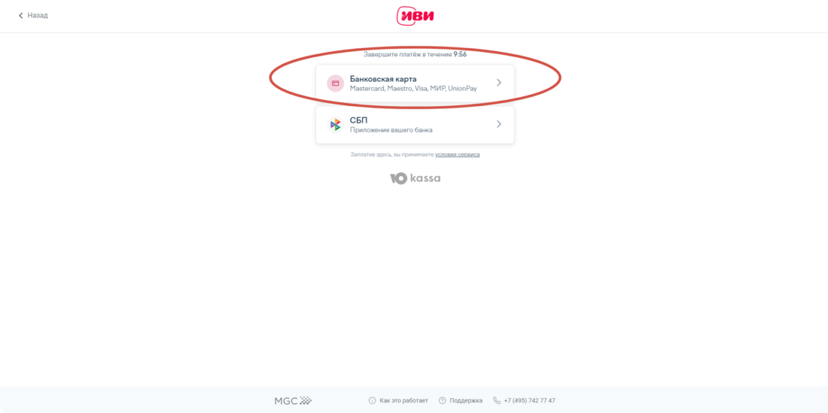Click the phone handset icon
The width and height of the screenshot is (828, 413).
click(x=496, y=400)
